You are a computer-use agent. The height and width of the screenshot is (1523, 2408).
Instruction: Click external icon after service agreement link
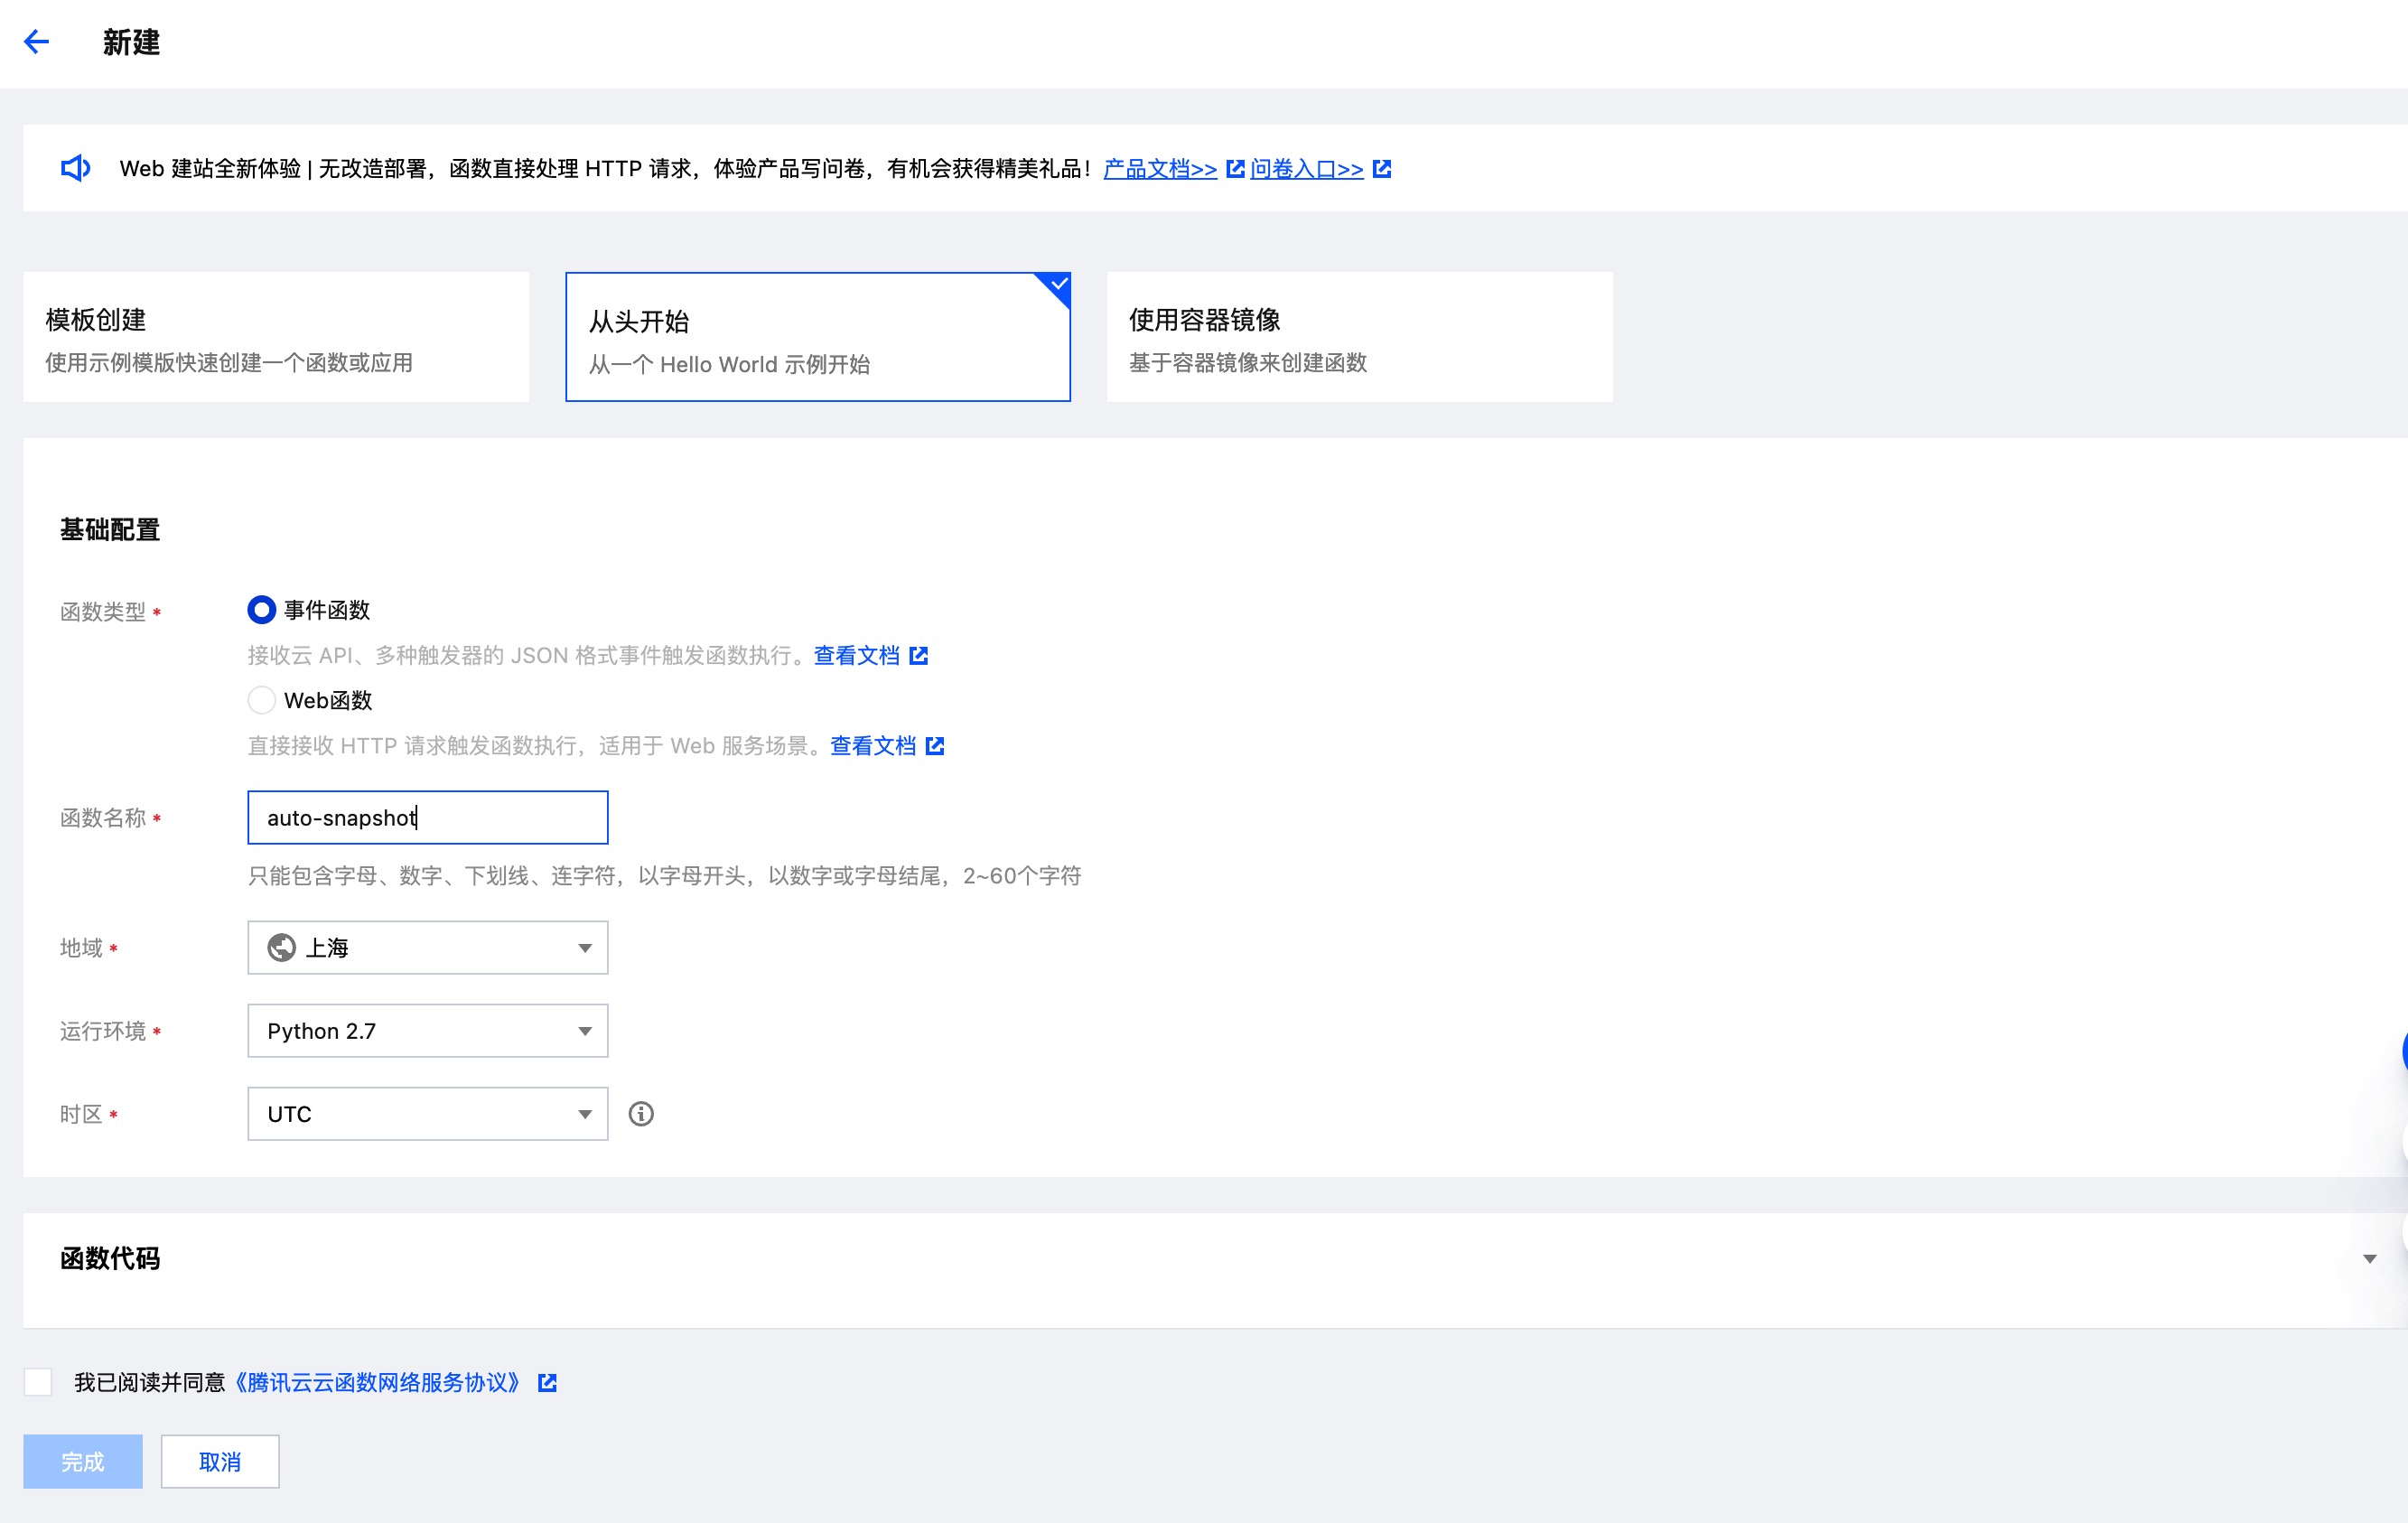(547, 1383)
